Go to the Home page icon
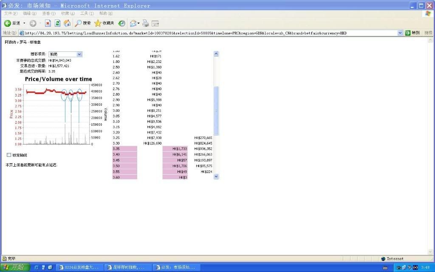The image size is (435, 272). click(x=67, y=23)
